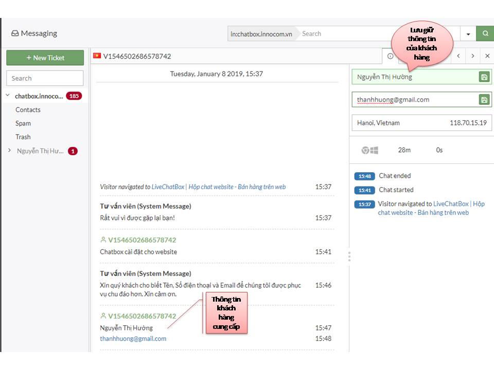
Task: Click the sidebar Search input field
Action: point(45,78)
